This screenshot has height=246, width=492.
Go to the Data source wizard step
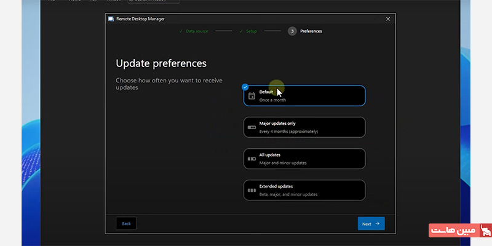pyautogui.click(x=196, y=31)
